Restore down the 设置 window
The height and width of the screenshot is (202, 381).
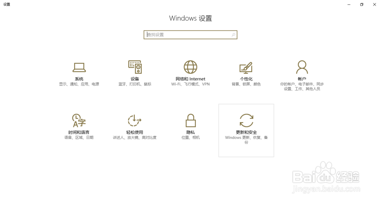pyautogui.click(x=362, y=4)
